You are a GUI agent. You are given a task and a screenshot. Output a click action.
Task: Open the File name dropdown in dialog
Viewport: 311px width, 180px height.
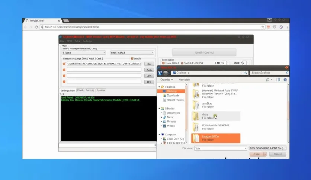[x=246, y=148]
